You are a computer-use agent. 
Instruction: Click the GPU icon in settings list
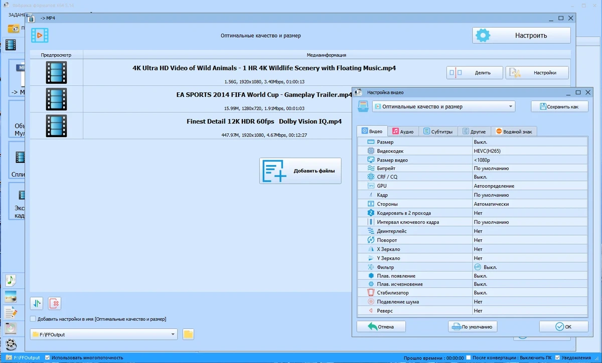click(371, 186)
